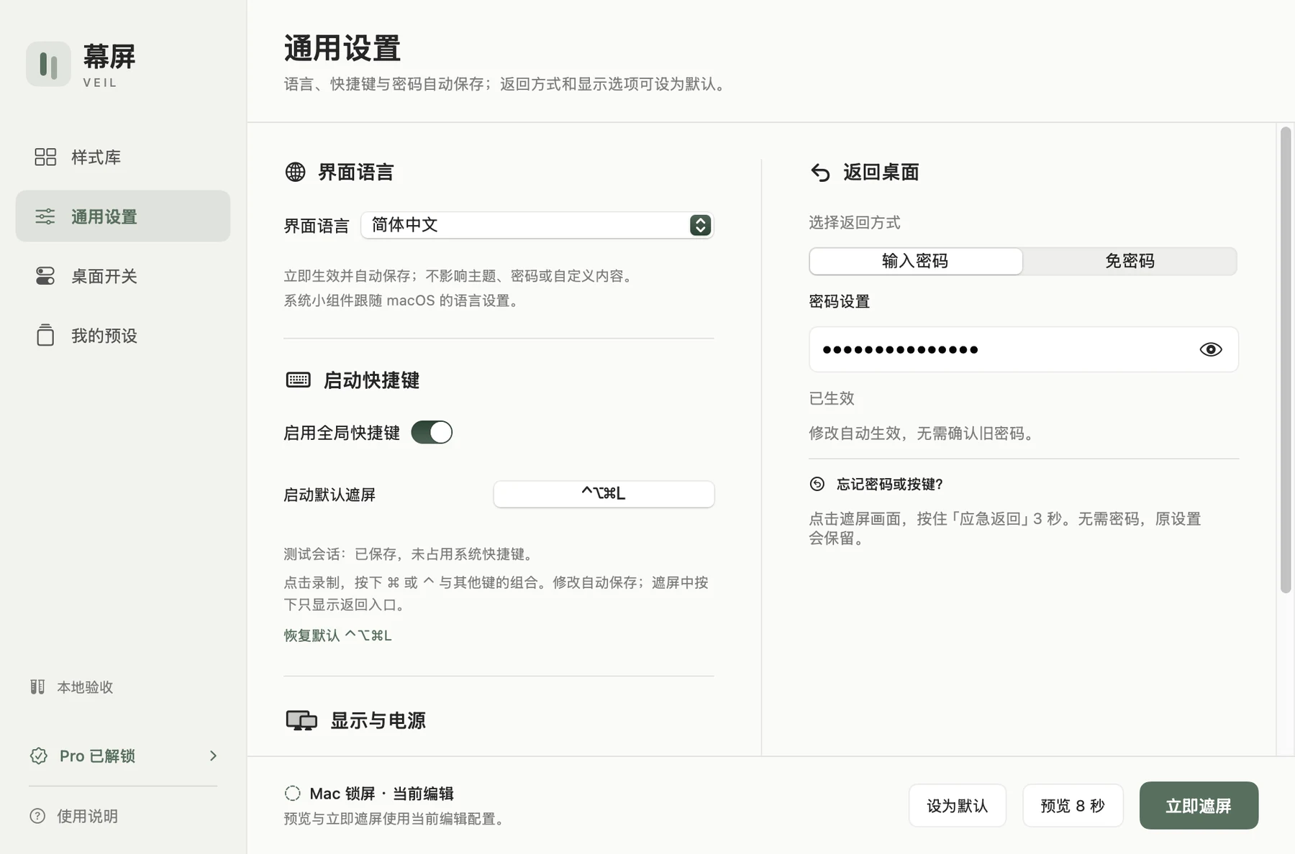1295x854 pixels.
Task: Click the 样式库 grid icon
Action: tap(45, 157)
